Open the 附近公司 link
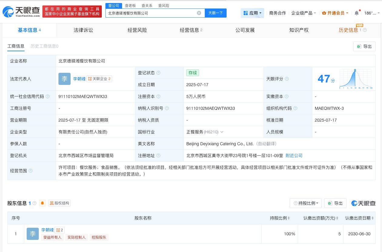The height and width of the screenshot is (252, 382). 294,156
